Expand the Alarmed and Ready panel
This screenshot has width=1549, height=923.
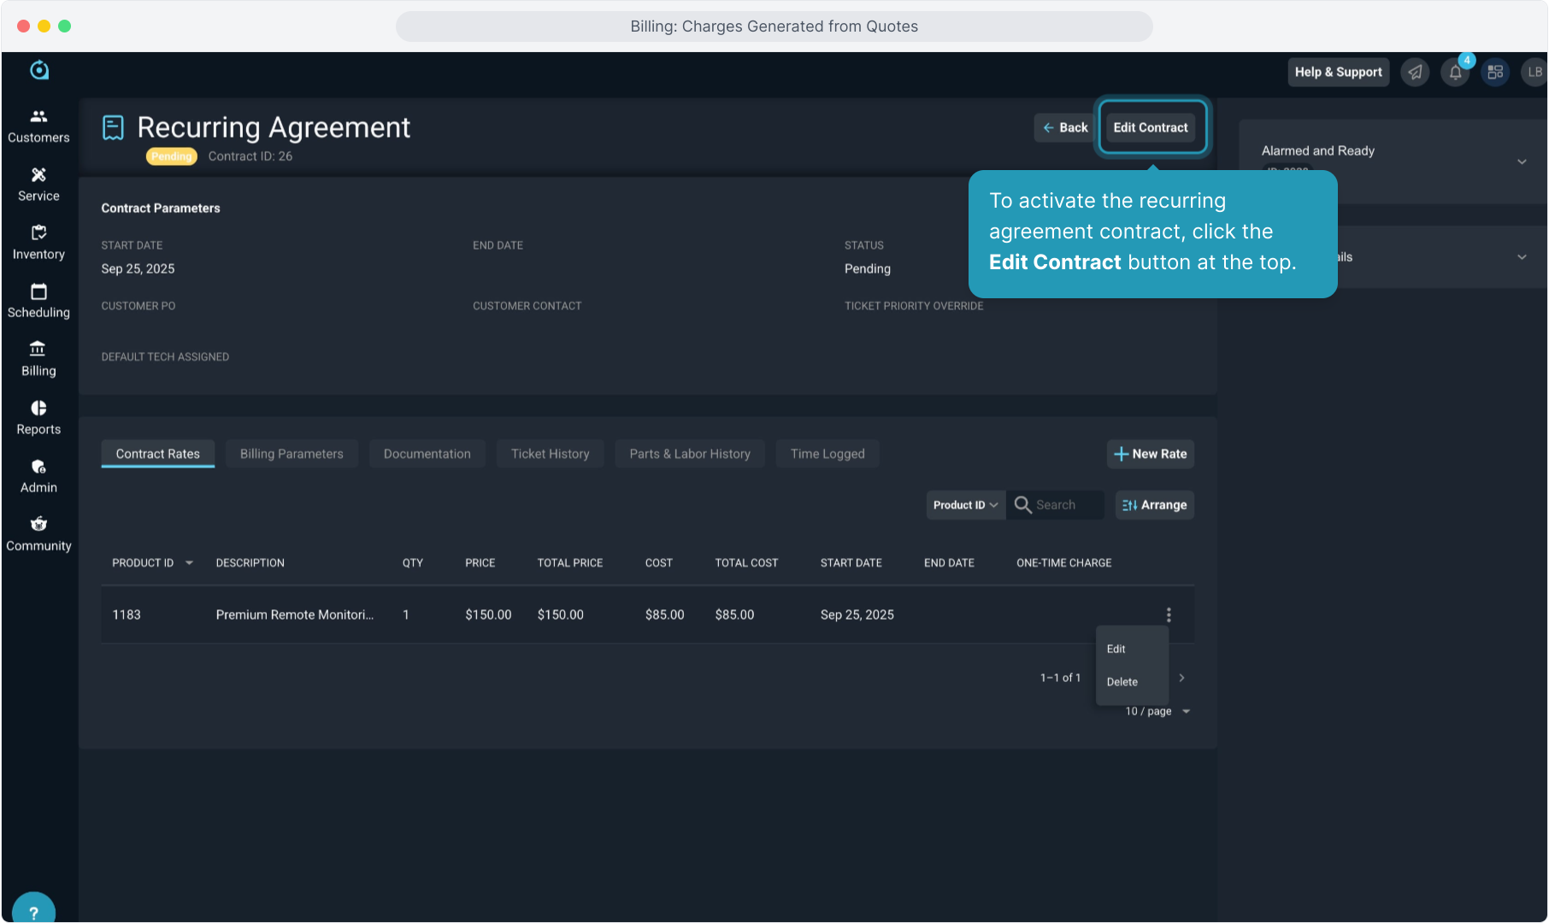click(x=1522, y=162)
